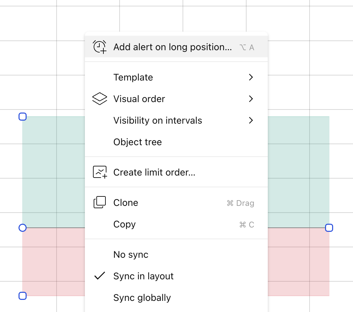This screenshot has width=353, height=312.
Task: Select the bottom-left stop-loss square handle
Action: tap(23, 296)
